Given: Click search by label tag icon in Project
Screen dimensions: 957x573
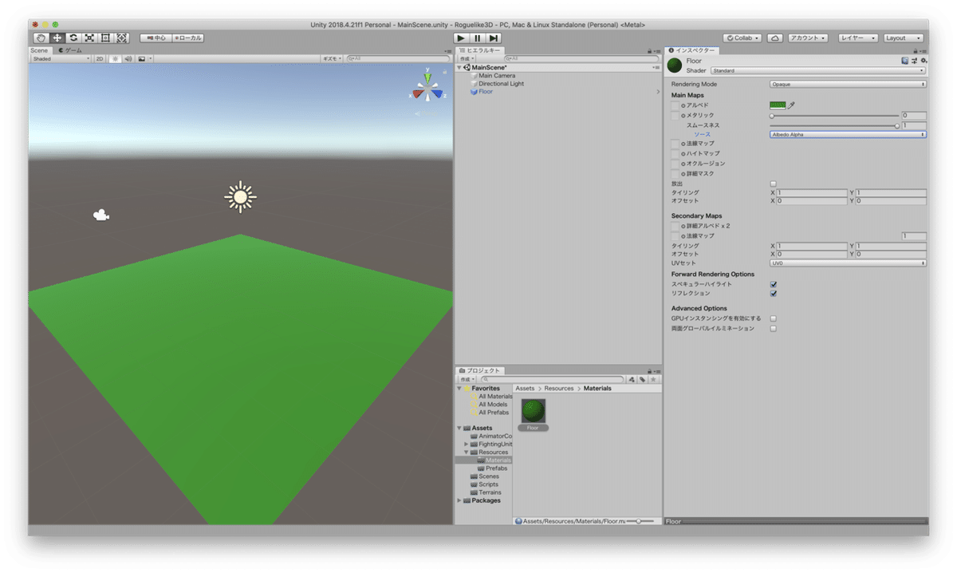Looking at the screenshot, I should click(642, 380).
